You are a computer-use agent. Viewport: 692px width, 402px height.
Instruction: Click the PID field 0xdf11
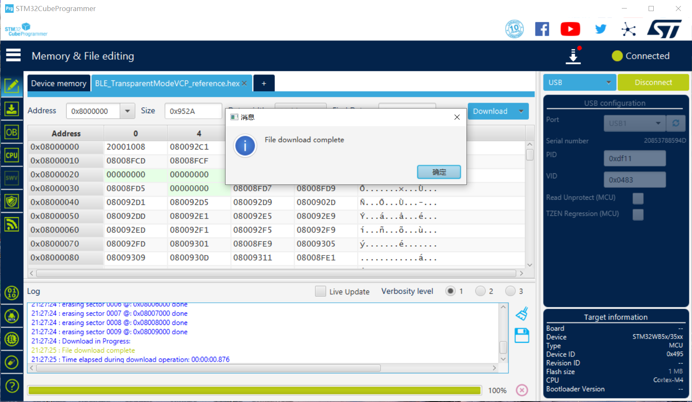[635, 158]
